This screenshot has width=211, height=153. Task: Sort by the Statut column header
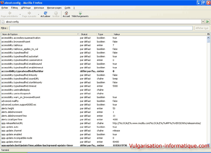(x=88, y=34)
